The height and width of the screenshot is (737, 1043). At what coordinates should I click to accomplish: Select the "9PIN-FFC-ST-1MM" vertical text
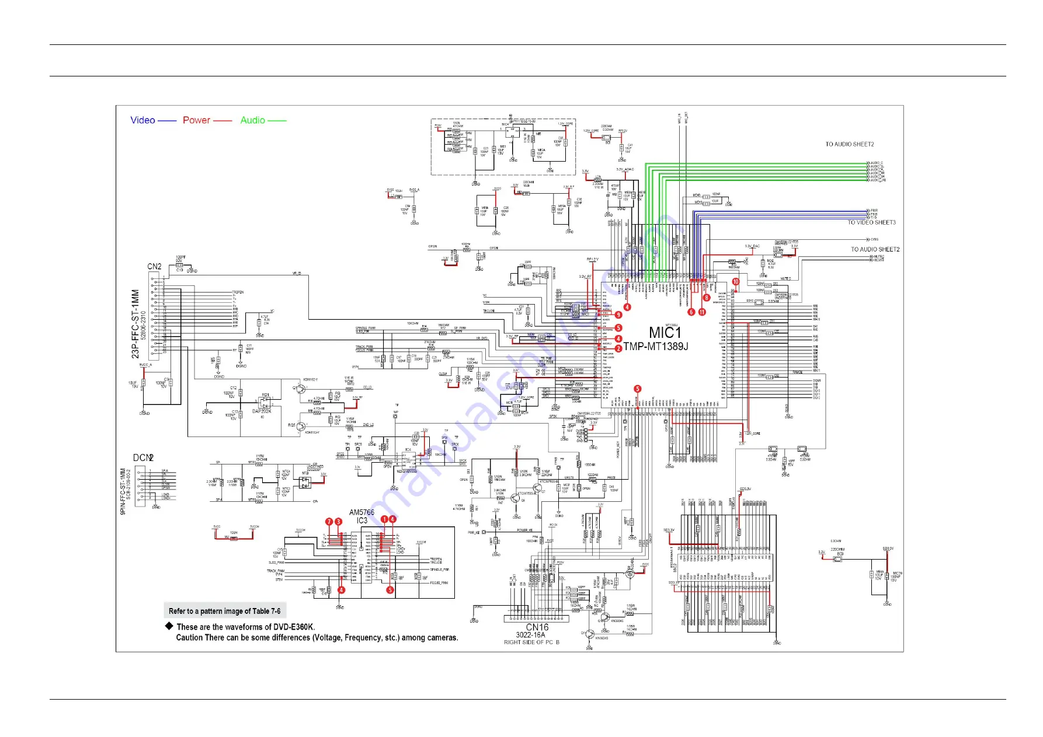point(123,491)
